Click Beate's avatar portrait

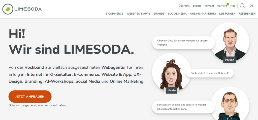tap(171, 72)
